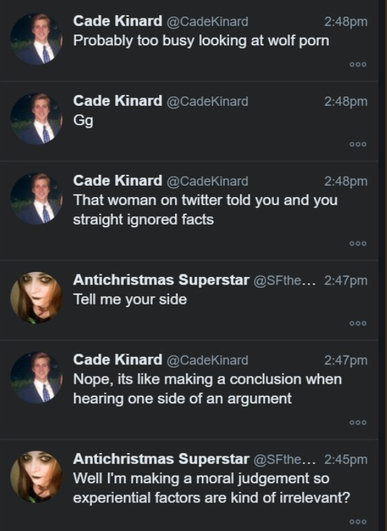This screenshot has height=531, width=387.
Task: Open more options on 'moral judgement' tweet
Action: click(x=358, y=522)
